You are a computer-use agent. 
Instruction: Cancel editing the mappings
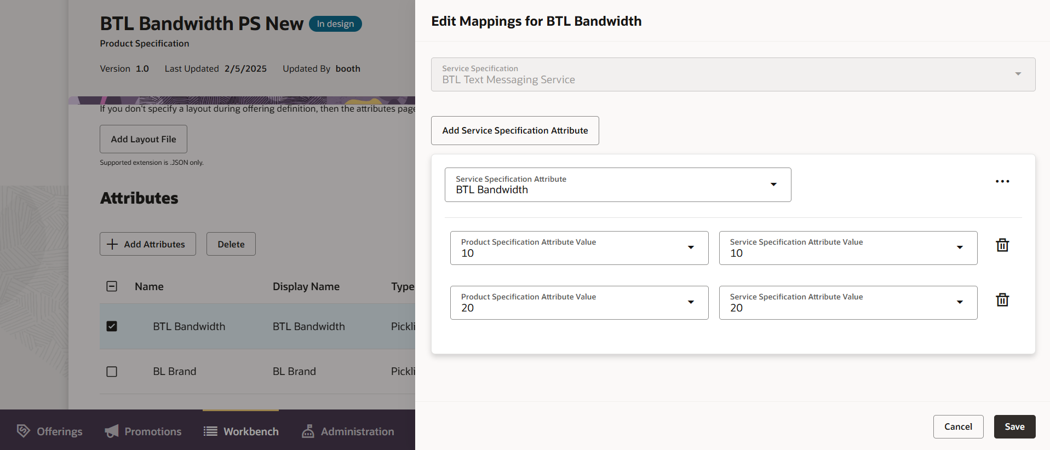(958, 426)
